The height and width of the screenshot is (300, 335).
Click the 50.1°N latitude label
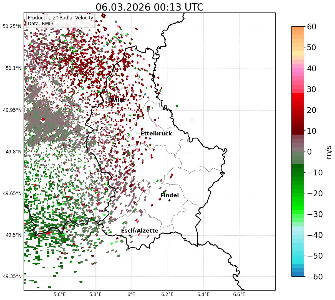point(13,68)
